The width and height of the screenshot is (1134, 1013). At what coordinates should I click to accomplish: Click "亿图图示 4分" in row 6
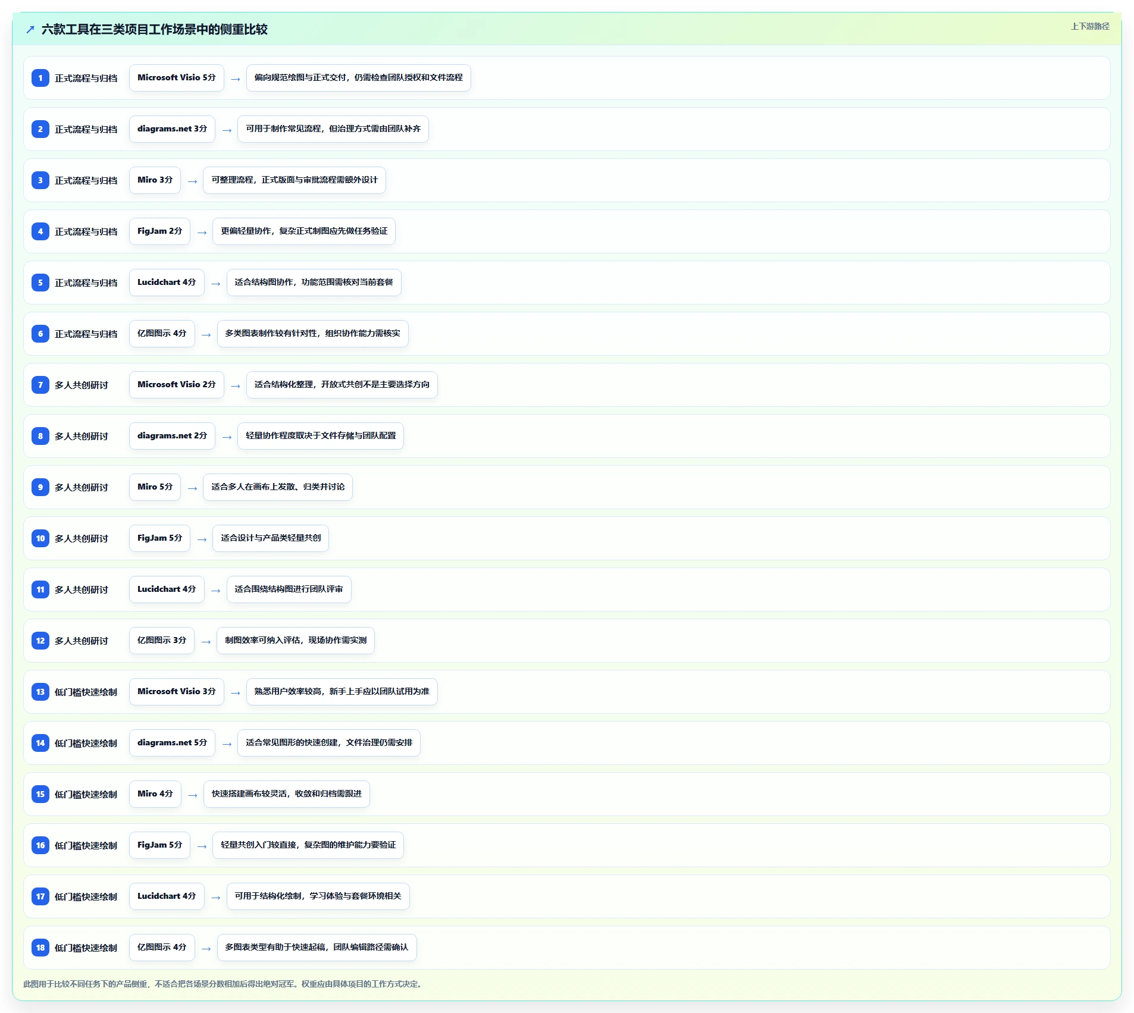pyautogui.click(x=162, y=334)
